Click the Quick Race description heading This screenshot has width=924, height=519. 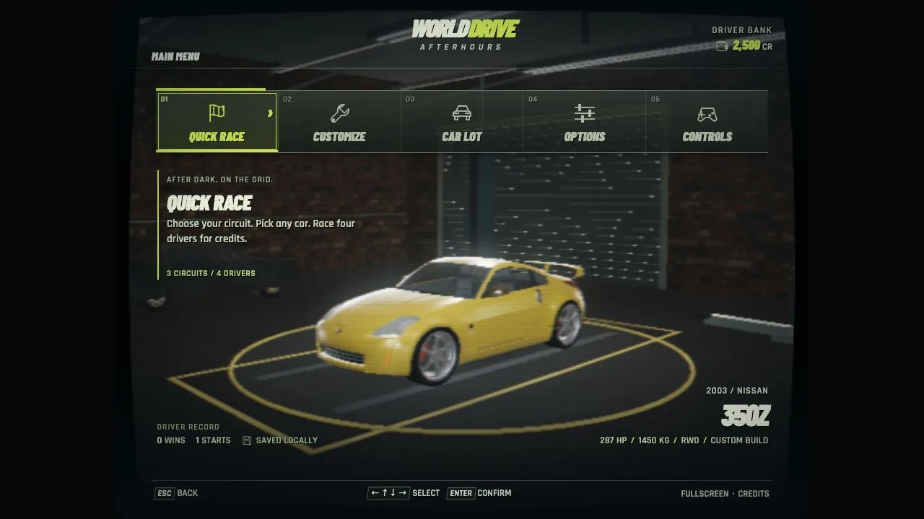coord(209,203)
